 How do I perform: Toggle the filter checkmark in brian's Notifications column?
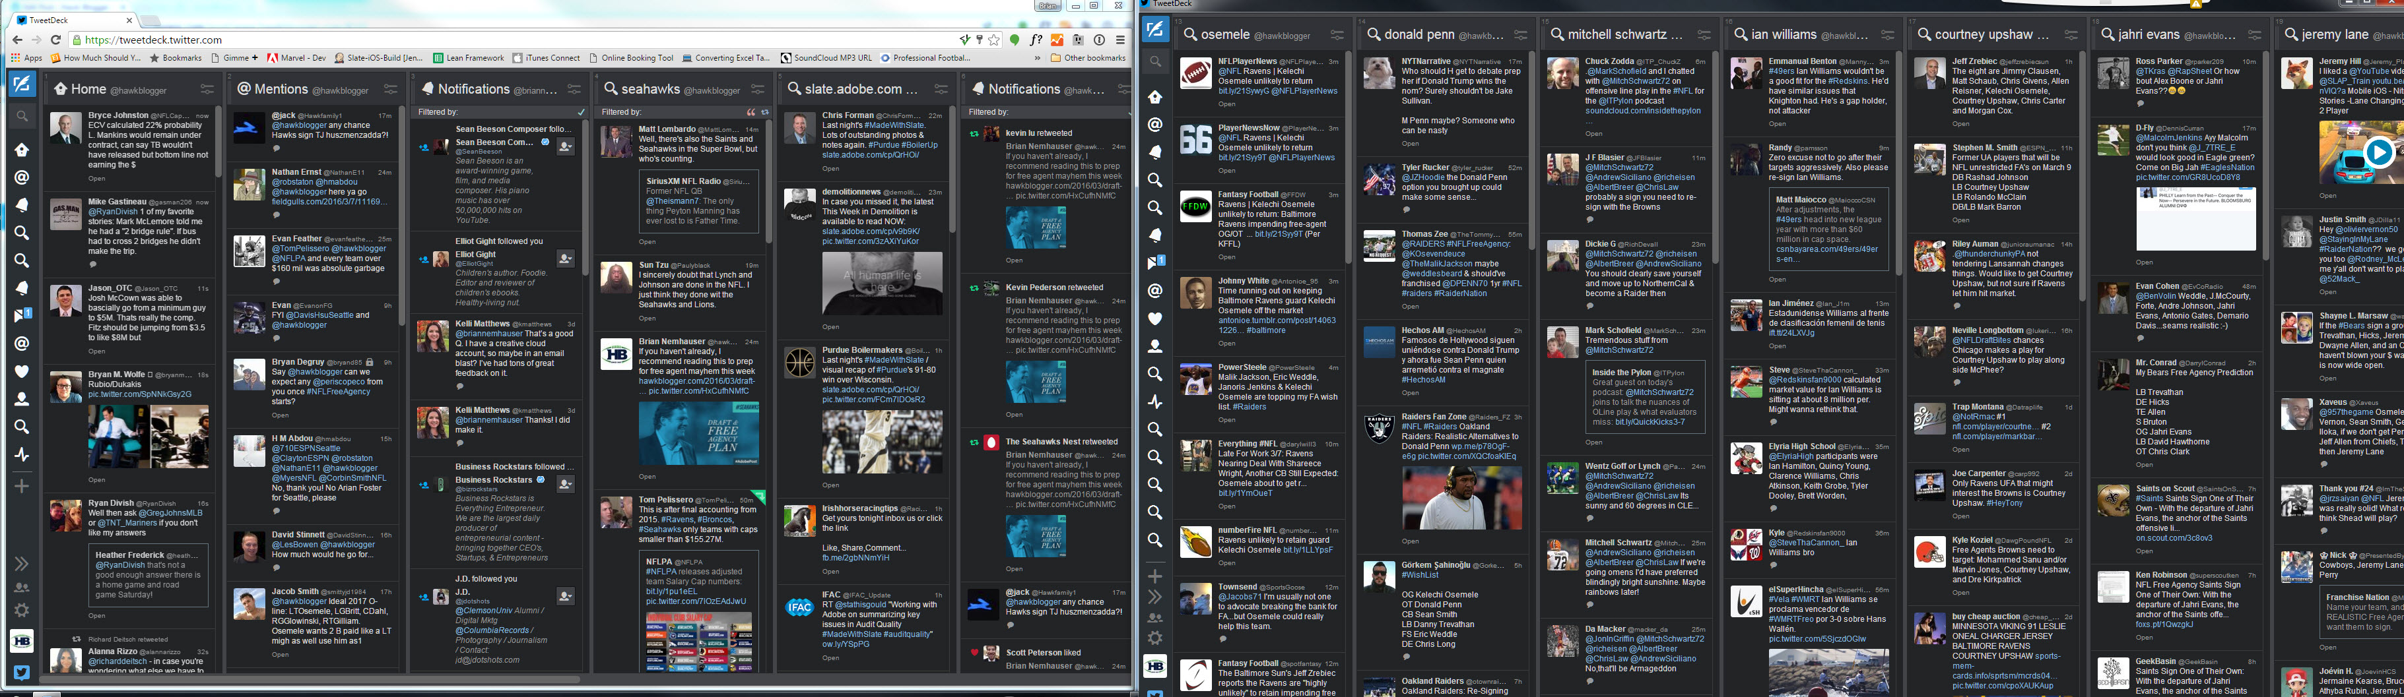tap(582, 112)
